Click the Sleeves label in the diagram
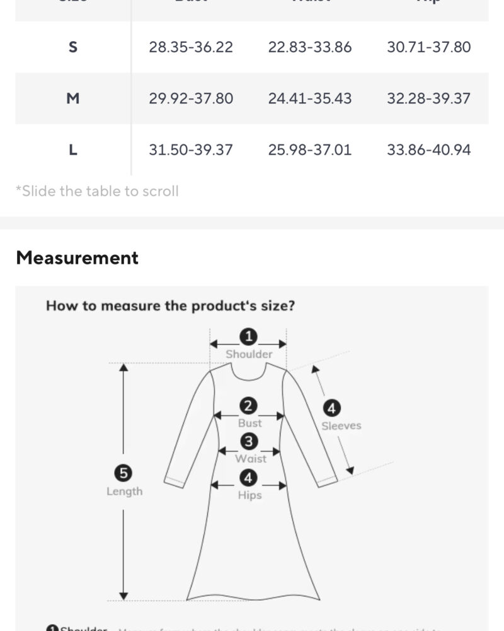The width and height of the screenshot is (504, 631). tap(341, 426)
